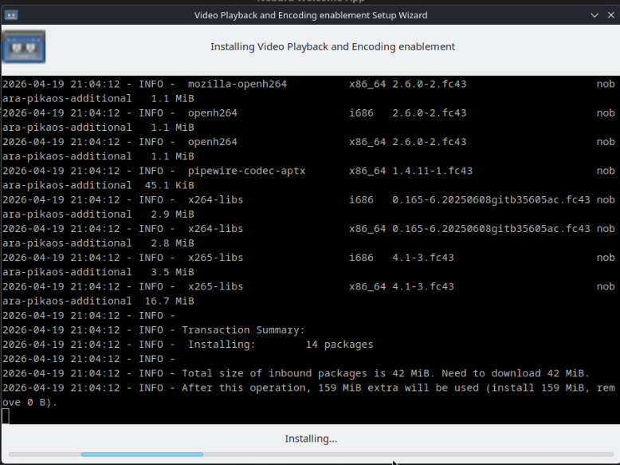Click the "Installing..." status label

pos(311,439)
